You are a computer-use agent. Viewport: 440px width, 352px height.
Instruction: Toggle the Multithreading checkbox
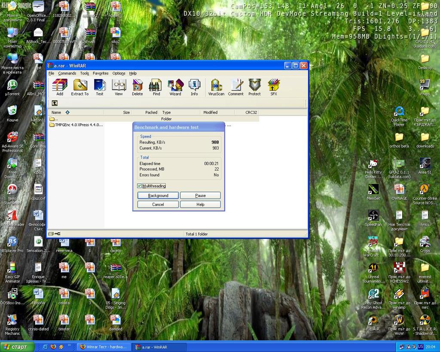(x=138, y=186)
